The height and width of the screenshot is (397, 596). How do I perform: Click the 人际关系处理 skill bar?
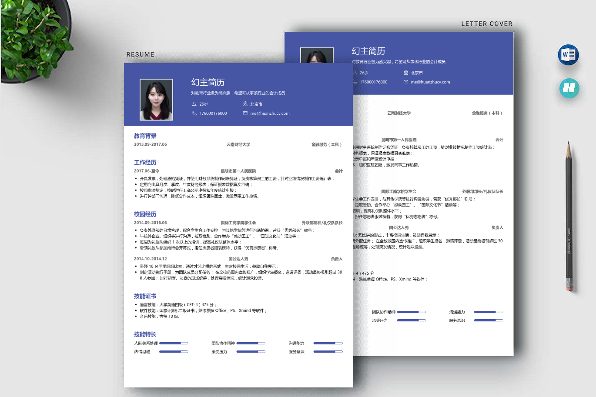click(174, 344)
